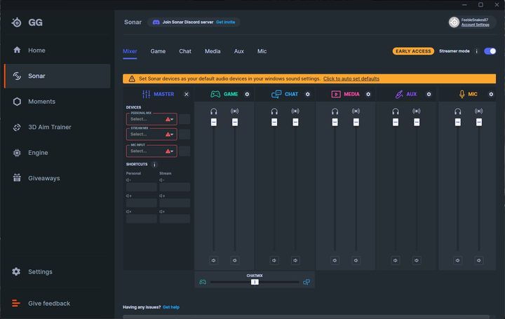Open the Mic Input device dropdown

(151, 151)
